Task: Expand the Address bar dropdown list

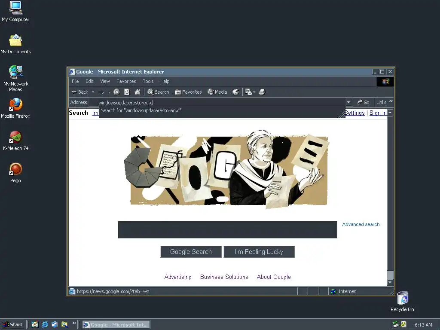Action: click(x=349, y=102)
